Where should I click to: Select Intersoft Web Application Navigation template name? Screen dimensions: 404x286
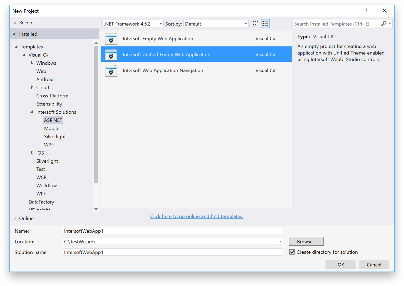point(163,70)
